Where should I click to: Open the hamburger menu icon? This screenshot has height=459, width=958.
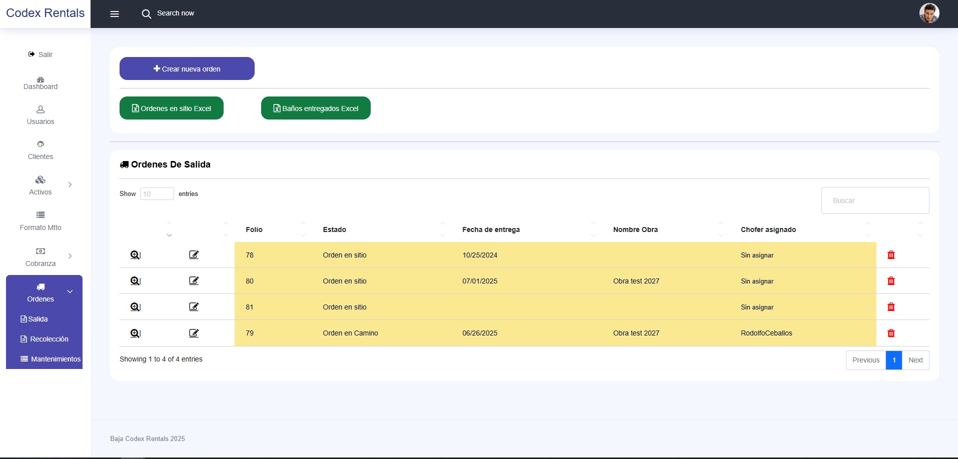point(115,14)
